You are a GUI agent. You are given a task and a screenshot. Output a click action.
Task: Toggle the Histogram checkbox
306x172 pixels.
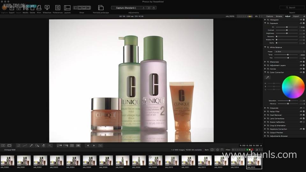[304, 20]
